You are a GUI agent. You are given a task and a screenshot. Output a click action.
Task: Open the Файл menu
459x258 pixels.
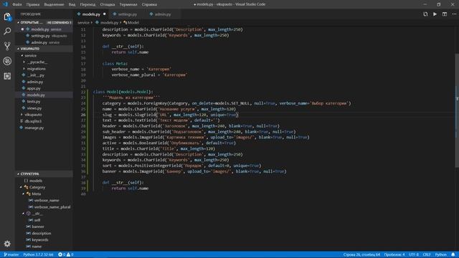pos(17,4)
